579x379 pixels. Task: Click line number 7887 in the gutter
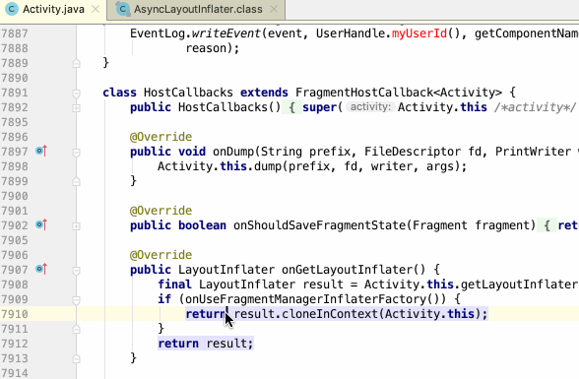(15, 33)
